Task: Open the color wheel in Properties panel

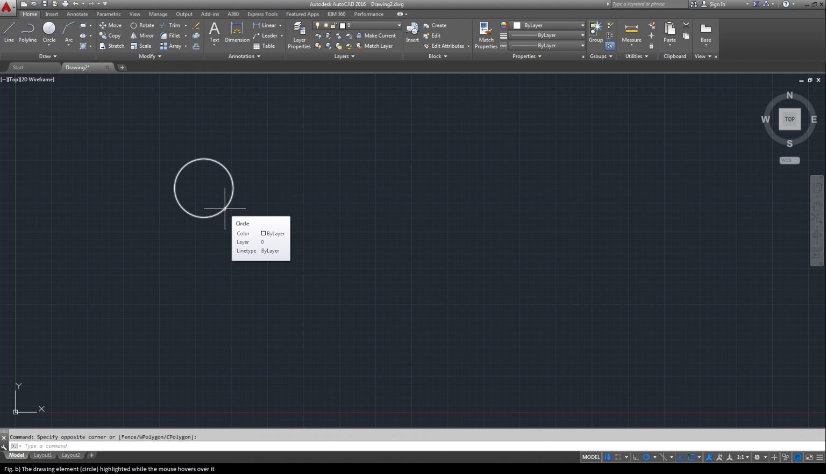Action: coord(503,25)
